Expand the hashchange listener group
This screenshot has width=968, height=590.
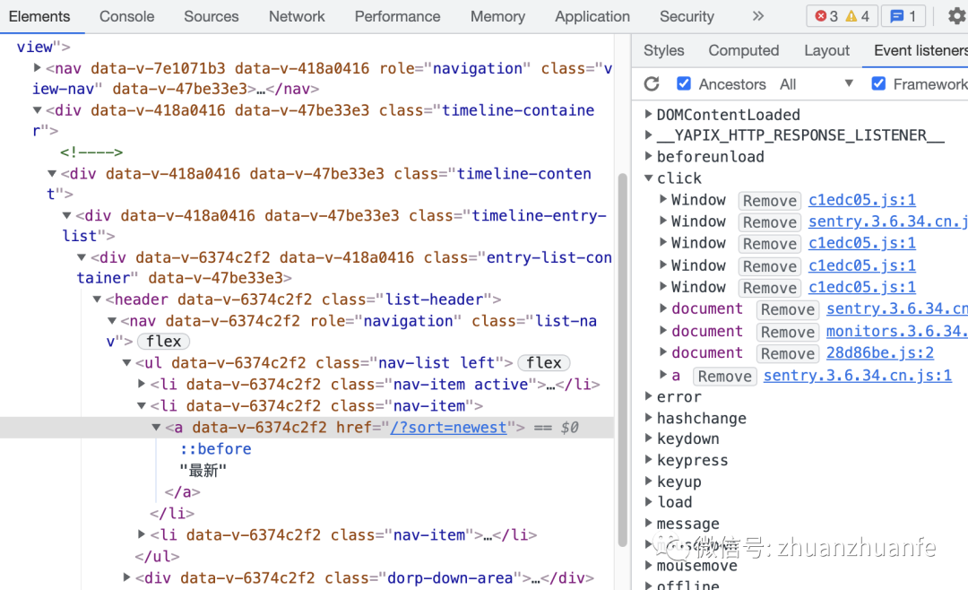648,418
